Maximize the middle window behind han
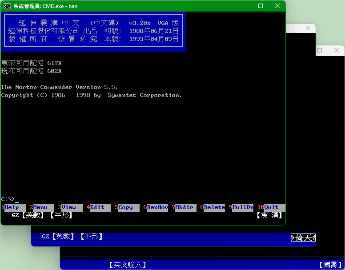The width and height of the screenshot is (345, 270). pyautogui.click(x=291, y=28)
